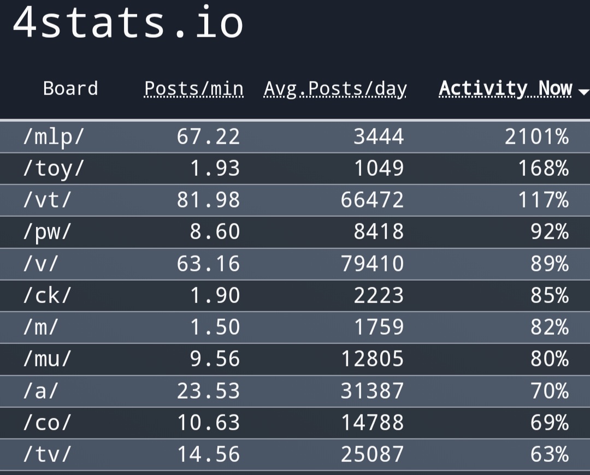Choose the /v/ board row
The height and width of the screenshot is (475, 590).
tap(295, 264)
